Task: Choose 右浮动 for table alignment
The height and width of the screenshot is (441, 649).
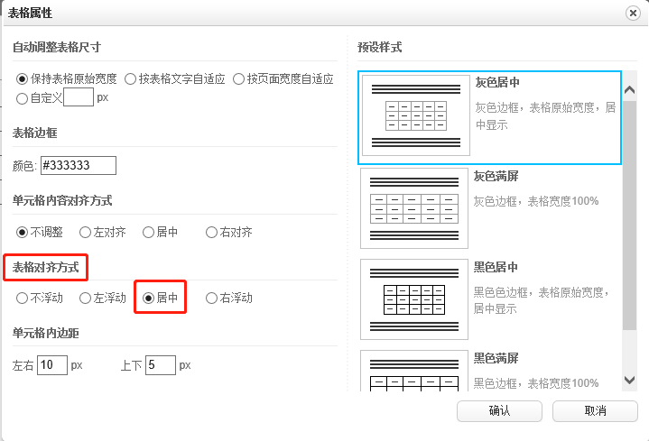Action: click(x=212, y=298)
